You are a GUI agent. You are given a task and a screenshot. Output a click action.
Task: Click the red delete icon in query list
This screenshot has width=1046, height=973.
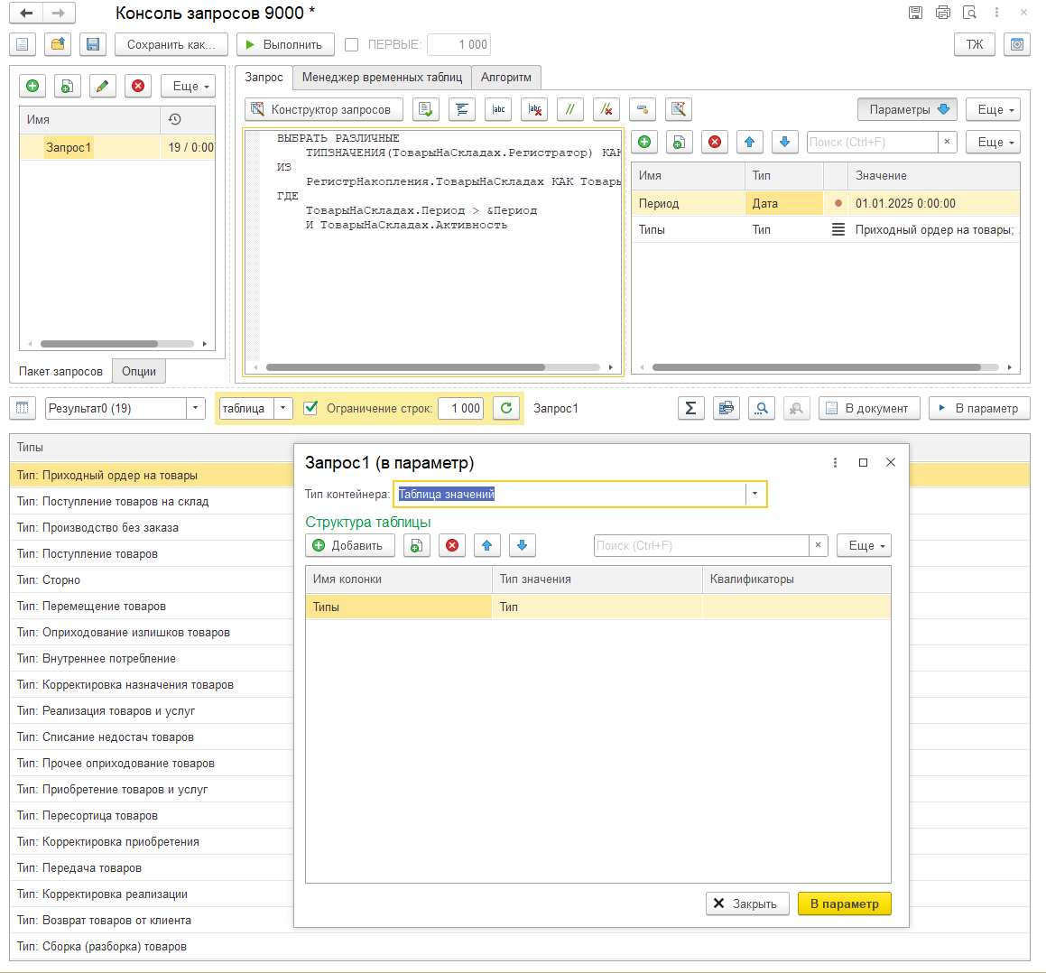click(x=138, y=86)
